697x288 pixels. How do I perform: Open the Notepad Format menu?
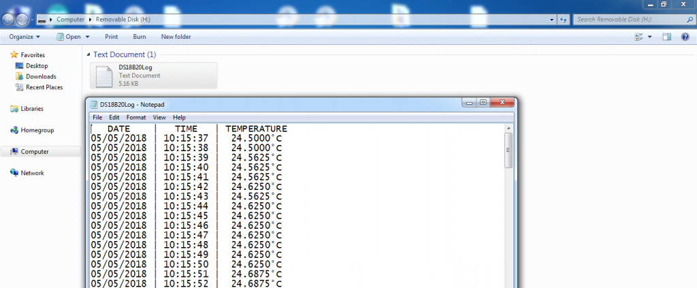(x=136, y=117)
